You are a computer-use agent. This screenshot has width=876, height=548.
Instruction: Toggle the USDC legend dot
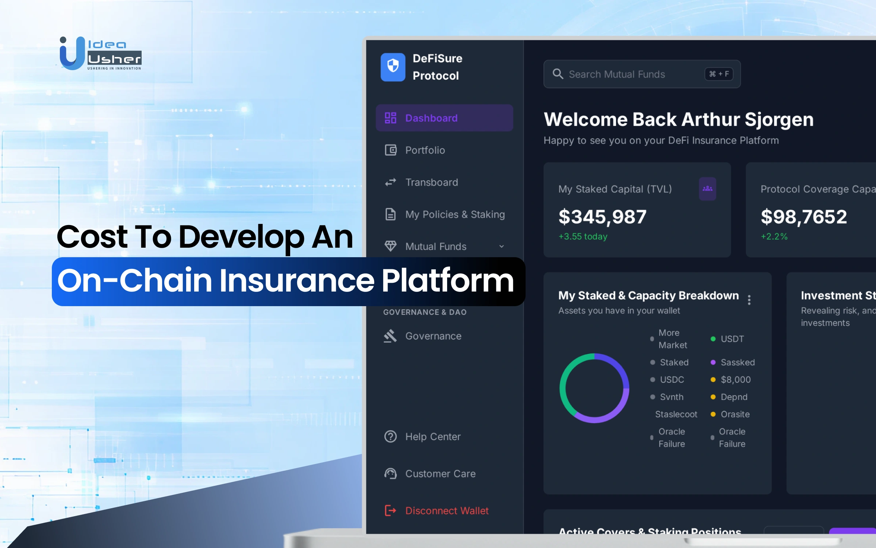[x=652, y=380]
